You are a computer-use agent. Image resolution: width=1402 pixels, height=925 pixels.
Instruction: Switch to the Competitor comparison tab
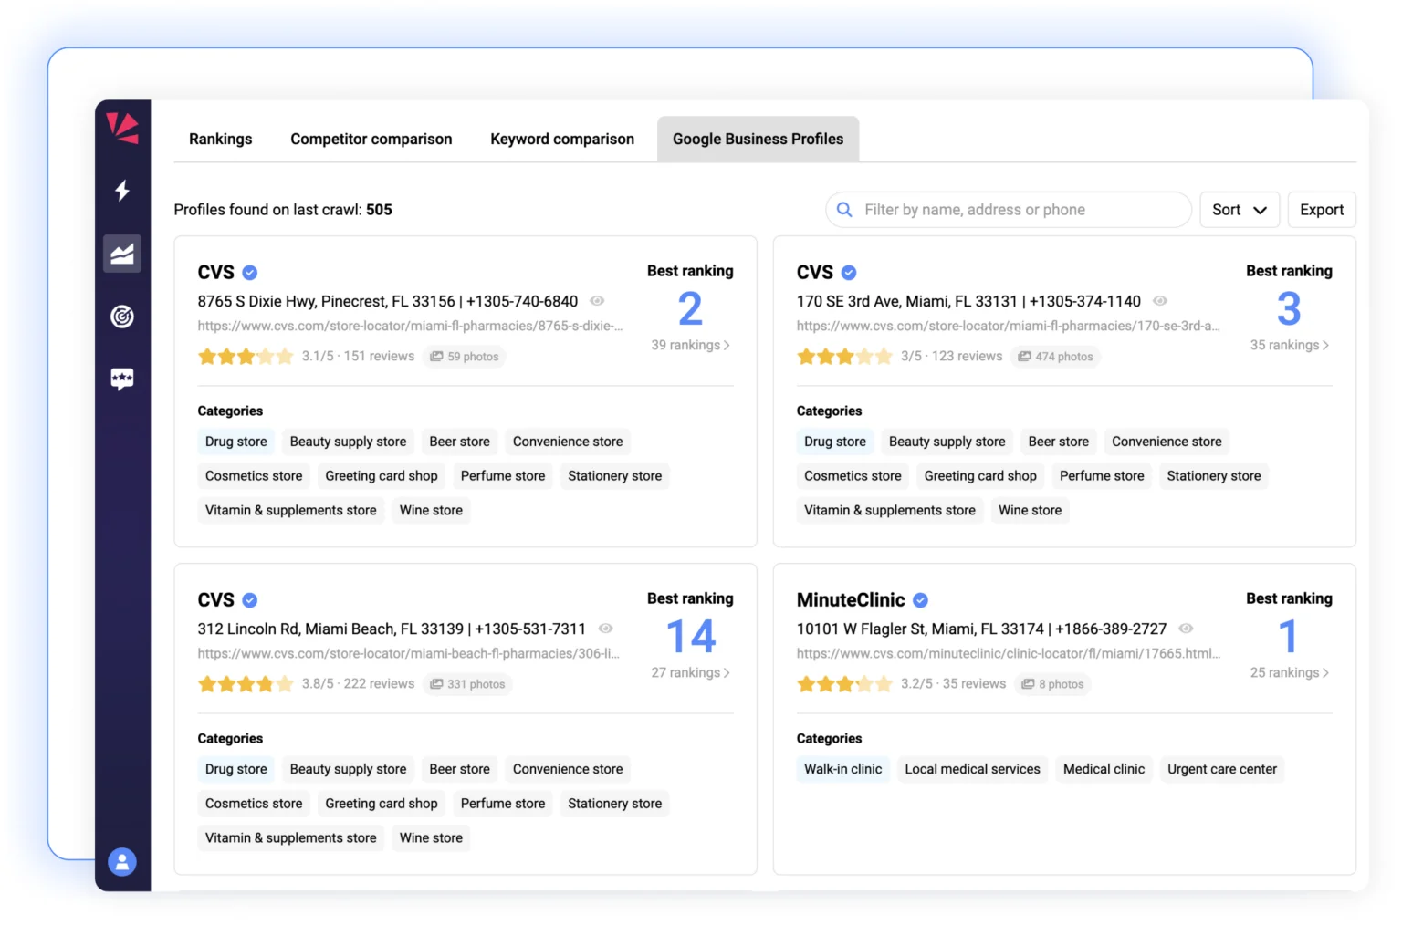click(371, 139)
